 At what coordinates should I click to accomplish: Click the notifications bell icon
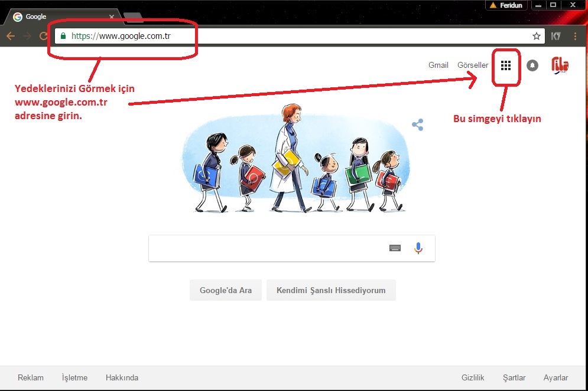(532, 65)
